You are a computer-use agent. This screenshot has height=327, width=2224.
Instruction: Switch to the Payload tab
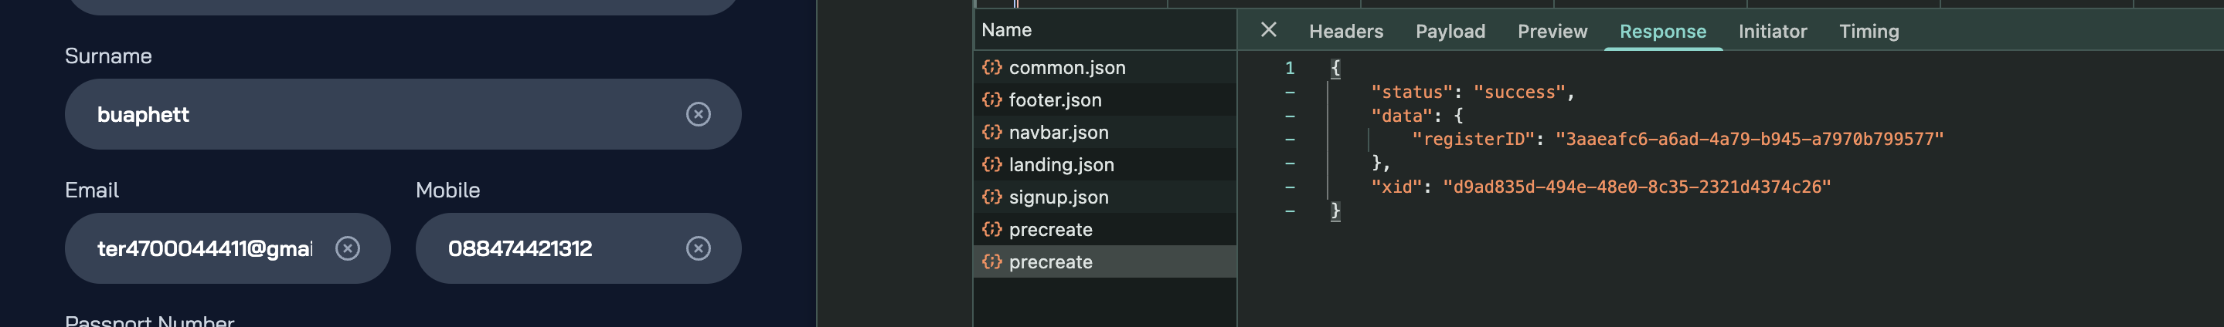click(x=1450, y=32)
